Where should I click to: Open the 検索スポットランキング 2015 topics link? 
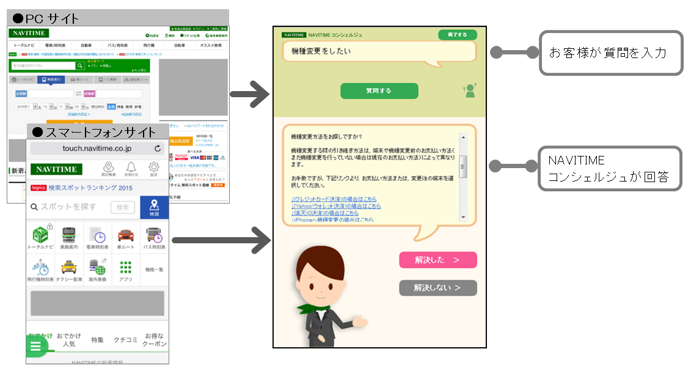90,188
